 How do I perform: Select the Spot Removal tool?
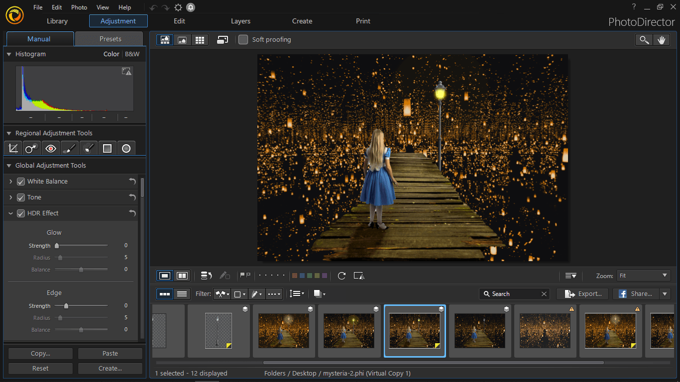pyautogui.click(x=32, y=148)
